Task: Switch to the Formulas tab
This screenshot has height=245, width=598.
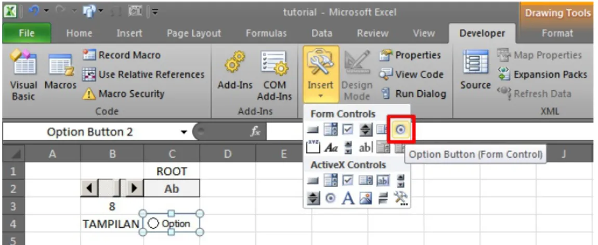Action: pyautogui.click(x=266, y=33)
